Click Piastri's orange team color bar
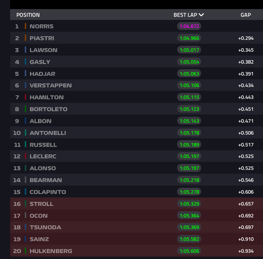 point(25,38)
